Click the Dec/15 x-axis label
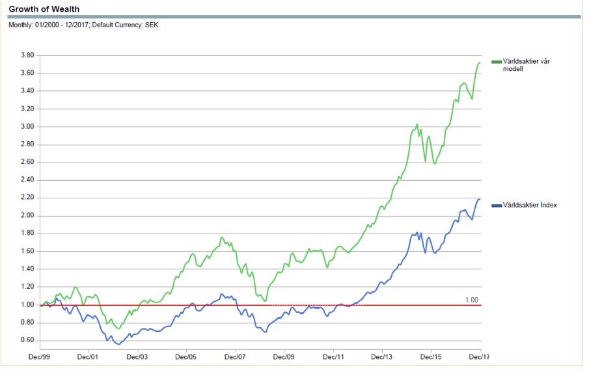The image size is (589, 374). 431,356
